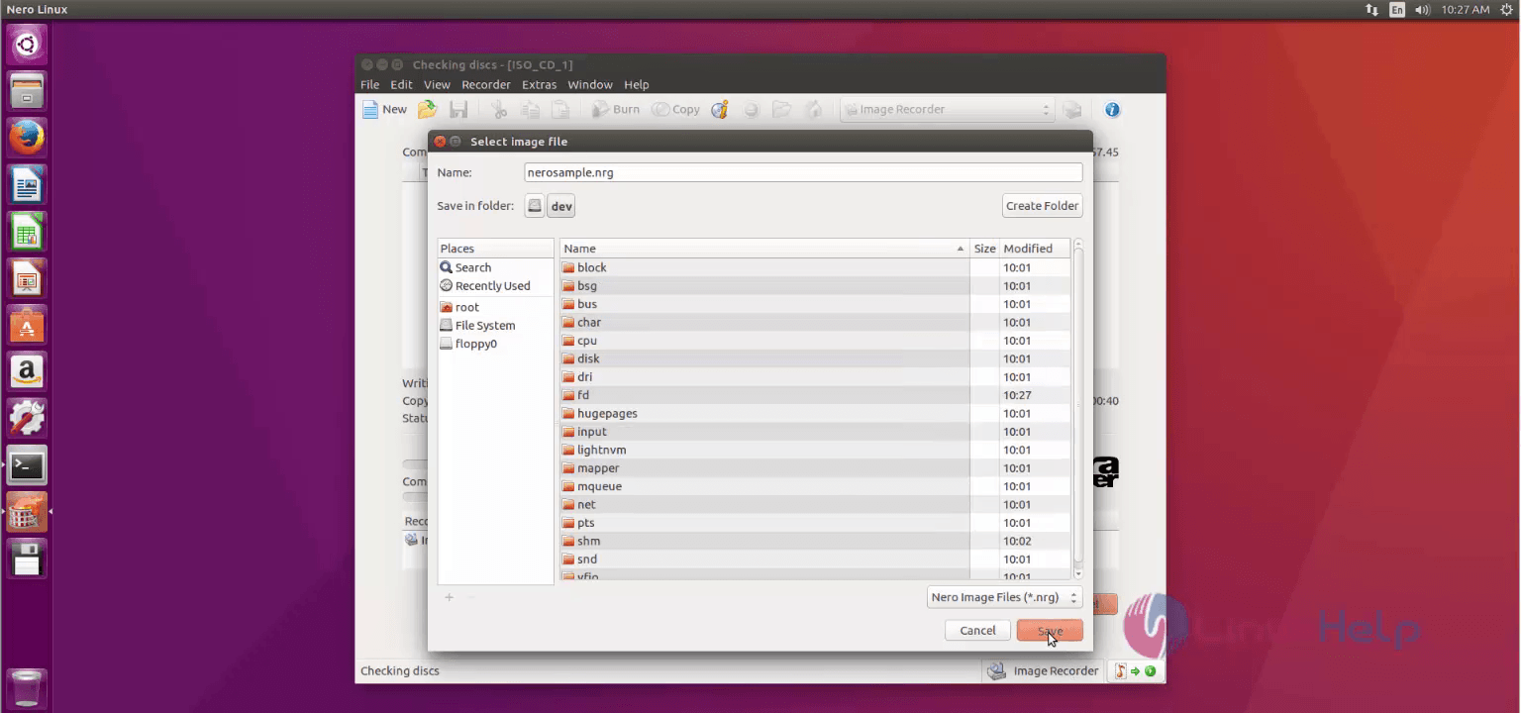Select the mapper folder
The image size is (1521, 713).
pyautogui.click(x=815, y=468)
